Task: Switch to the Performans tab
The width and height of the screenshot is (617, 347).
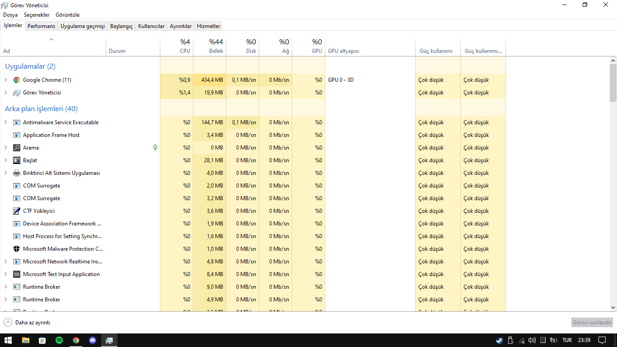Action: 41,26
